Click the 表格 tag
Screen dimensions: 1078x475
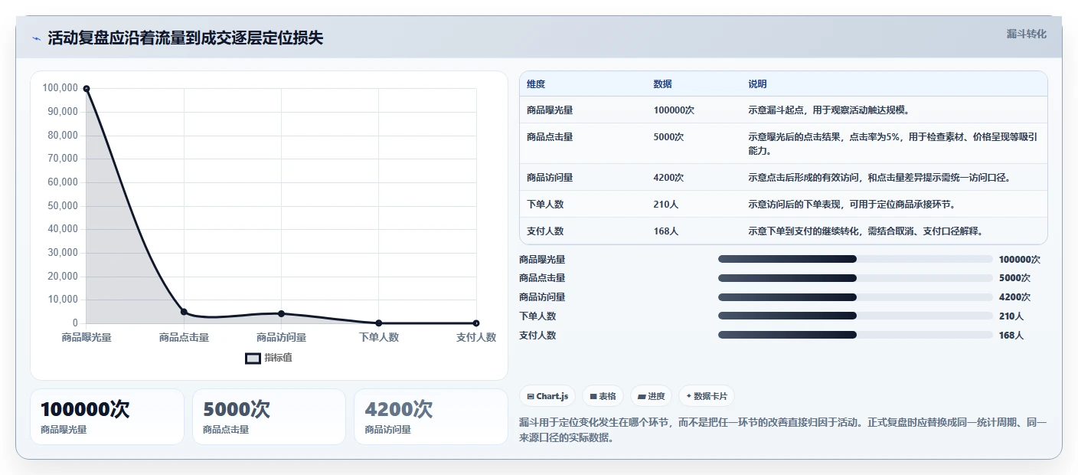click(603, 396)
